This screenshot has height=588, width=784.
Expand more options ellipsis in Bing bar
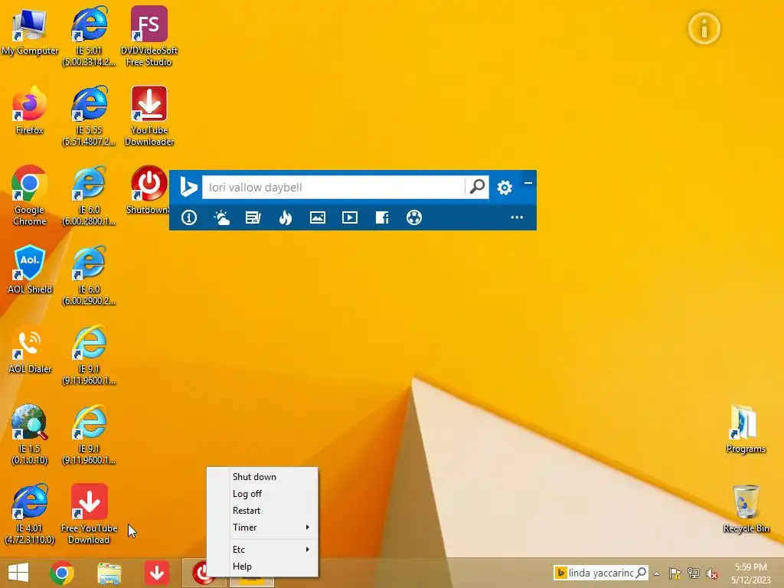517,217
